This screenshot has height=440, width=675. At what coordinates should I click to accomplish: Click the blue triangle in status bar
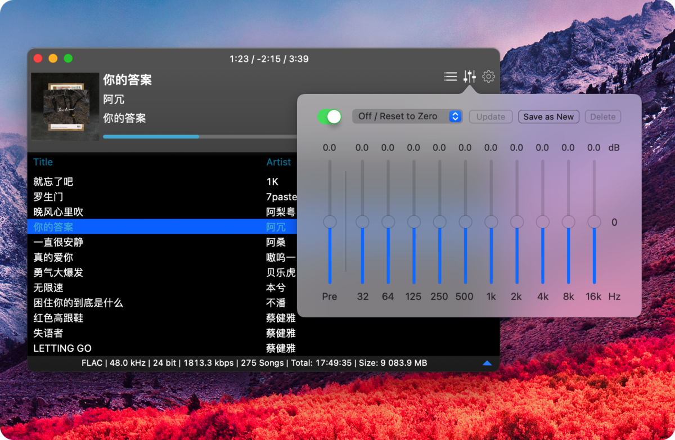tap(487, 363)
